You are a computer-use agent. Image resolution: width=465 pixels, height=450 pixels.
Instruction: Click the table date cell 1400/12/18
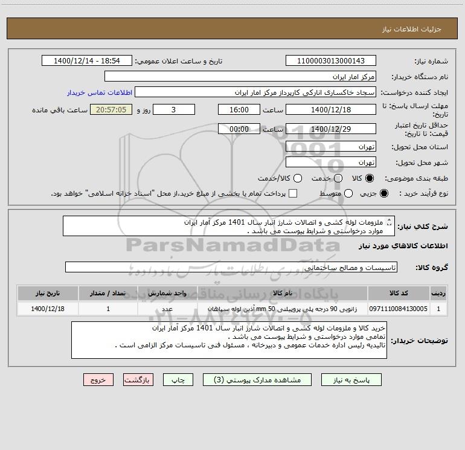[48, 309]
